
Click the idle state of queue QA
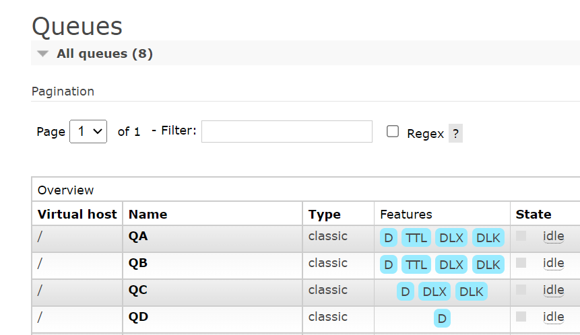point(553,236)
